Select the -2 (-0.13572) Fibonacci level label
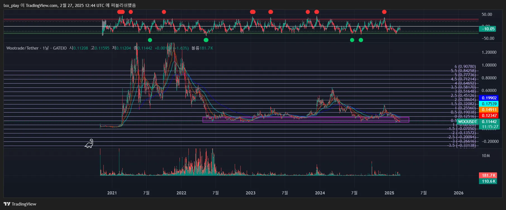The height and width of the screenshot is (210, 506). (x=464, y=133)
